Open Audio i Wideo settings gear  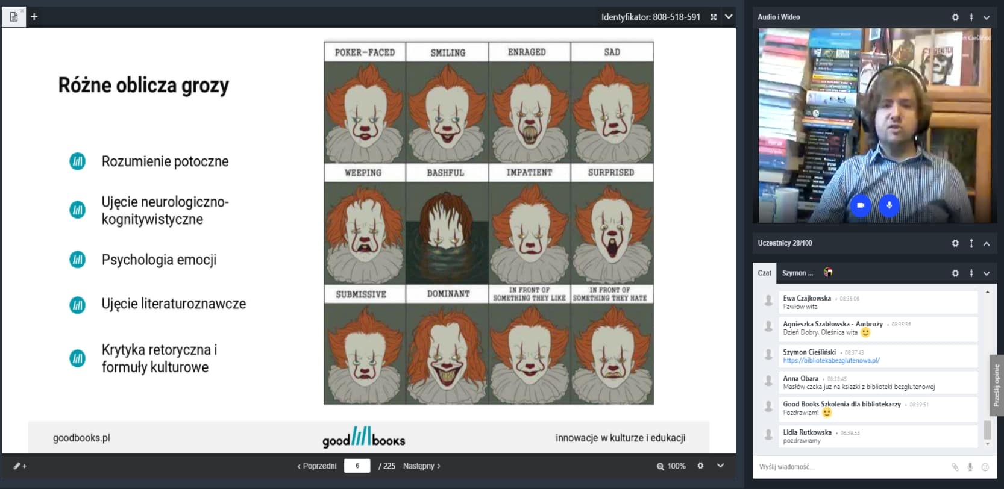pos(955,17)
